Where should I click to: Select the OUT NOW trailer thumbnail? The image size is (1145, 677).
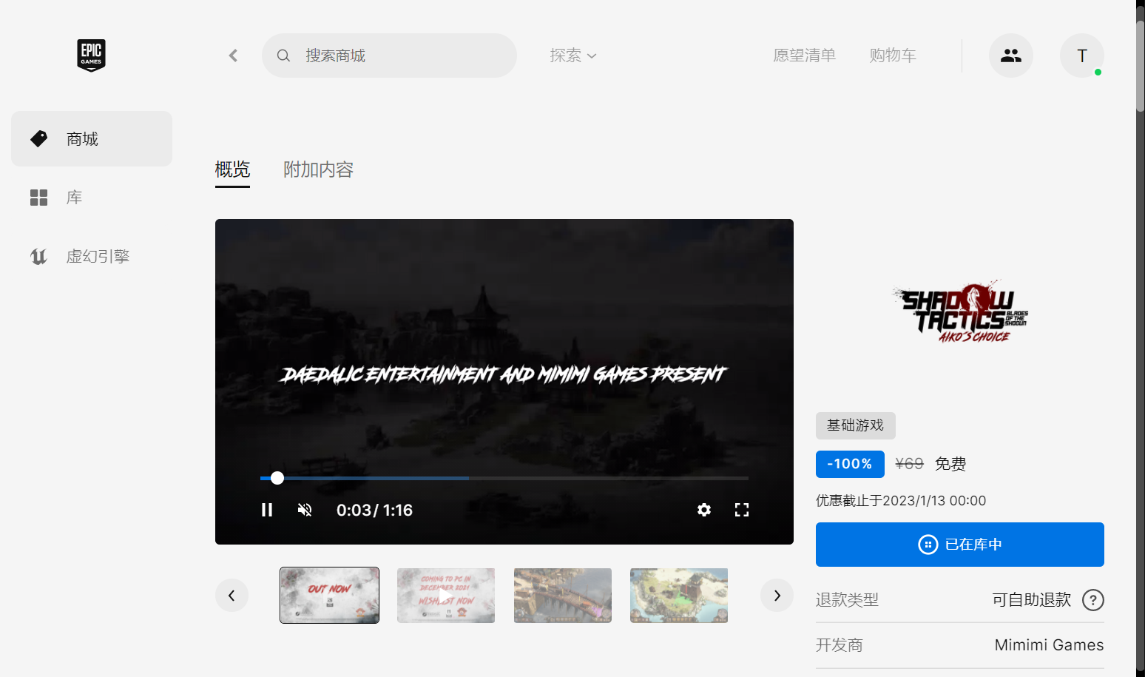329,596
